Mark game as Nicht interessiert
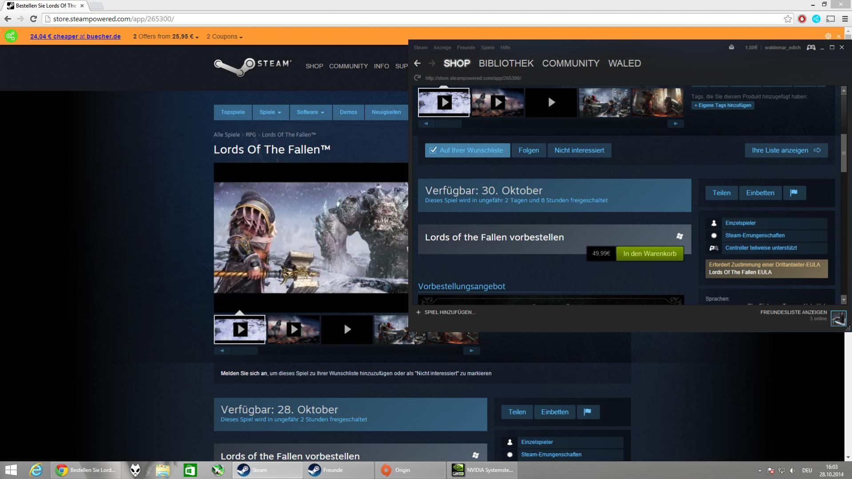This screenshot has width=852, height=479. tap(579, 150)
